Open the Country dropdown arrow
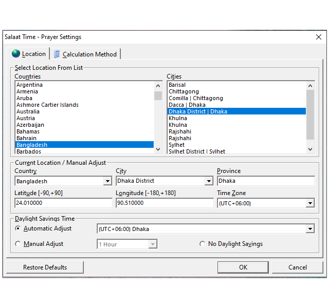329x308 pixels. click(107, 181)
